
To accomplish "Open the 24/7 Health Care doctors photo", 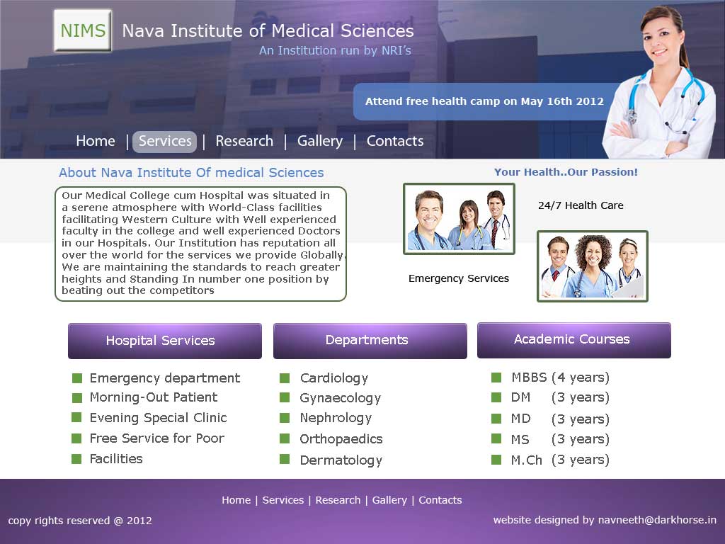I will [x=459, y=218].
